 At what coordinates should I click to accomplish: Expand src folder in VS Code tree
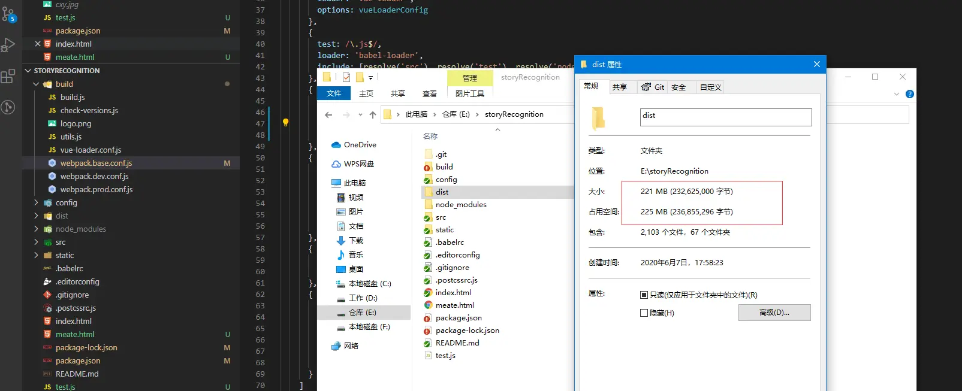[36, 243]
